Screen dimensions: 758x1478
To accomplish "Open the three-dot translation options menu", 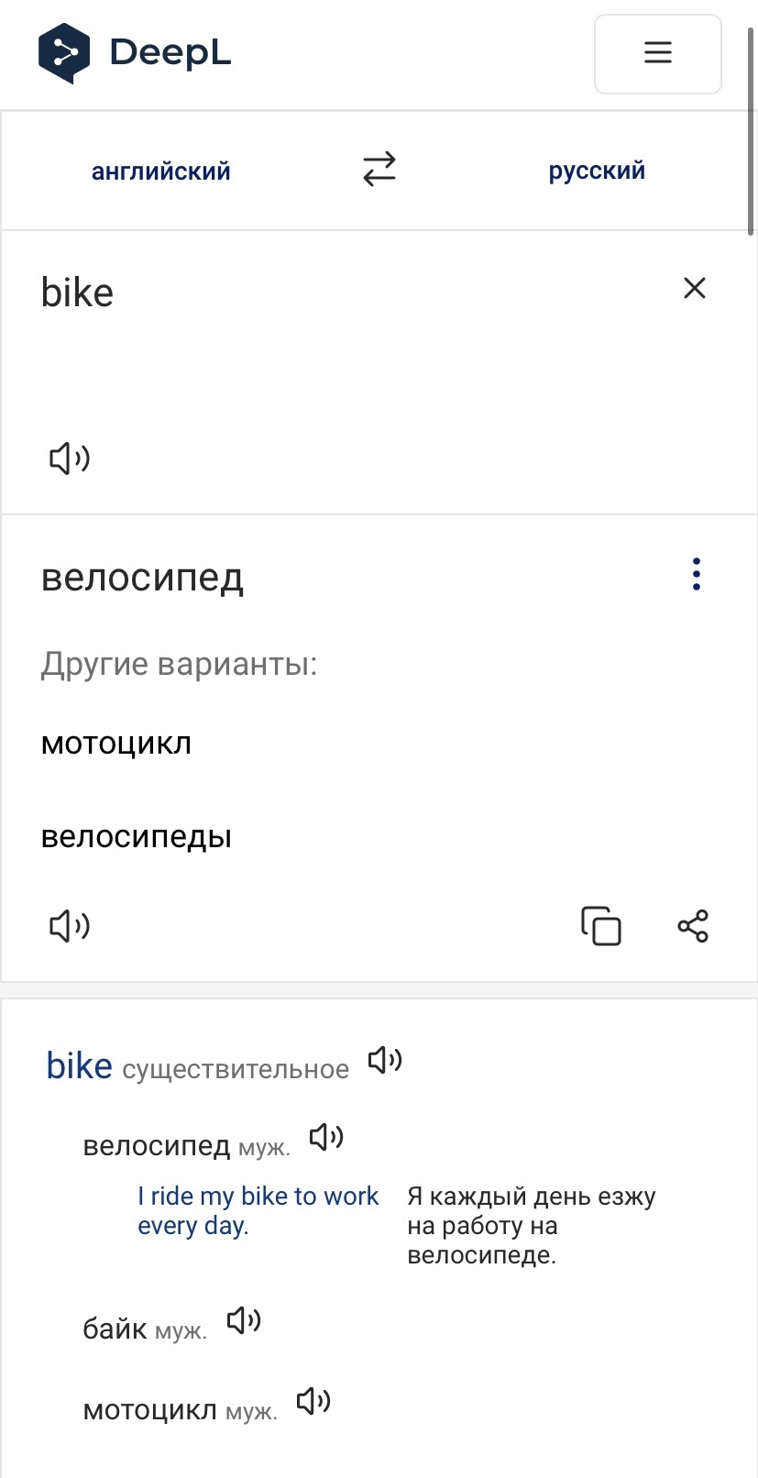I will (697, 574).
